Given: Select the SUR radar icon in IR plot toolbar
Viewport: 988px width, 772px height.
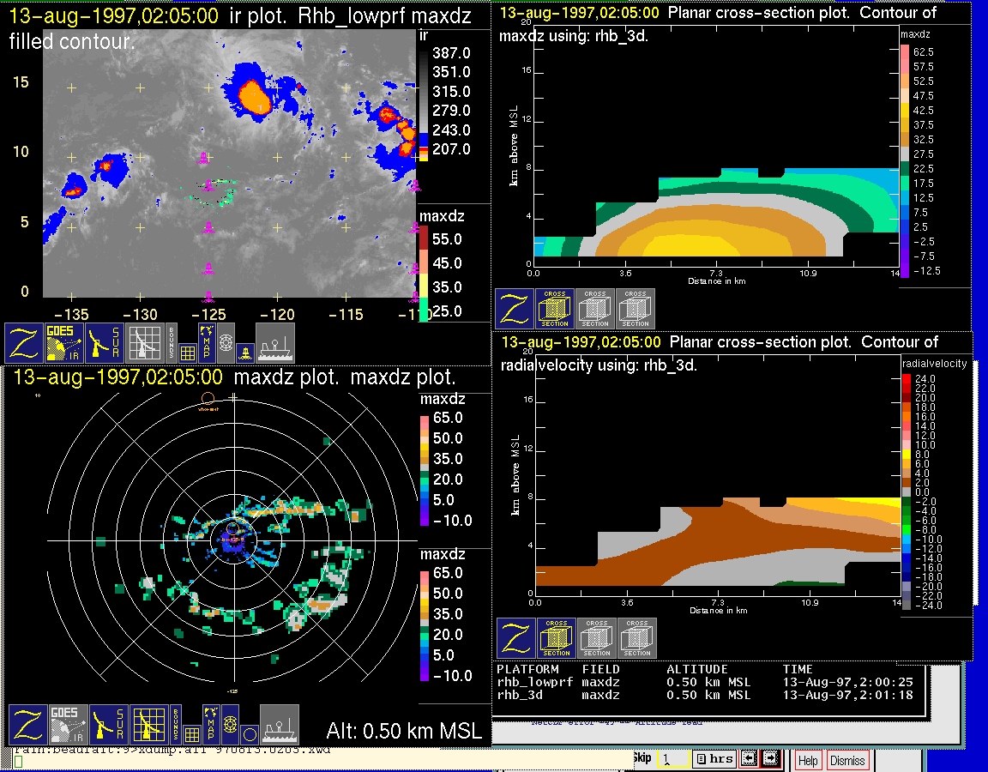Looking at the screenshot, I should click(105, 342).
